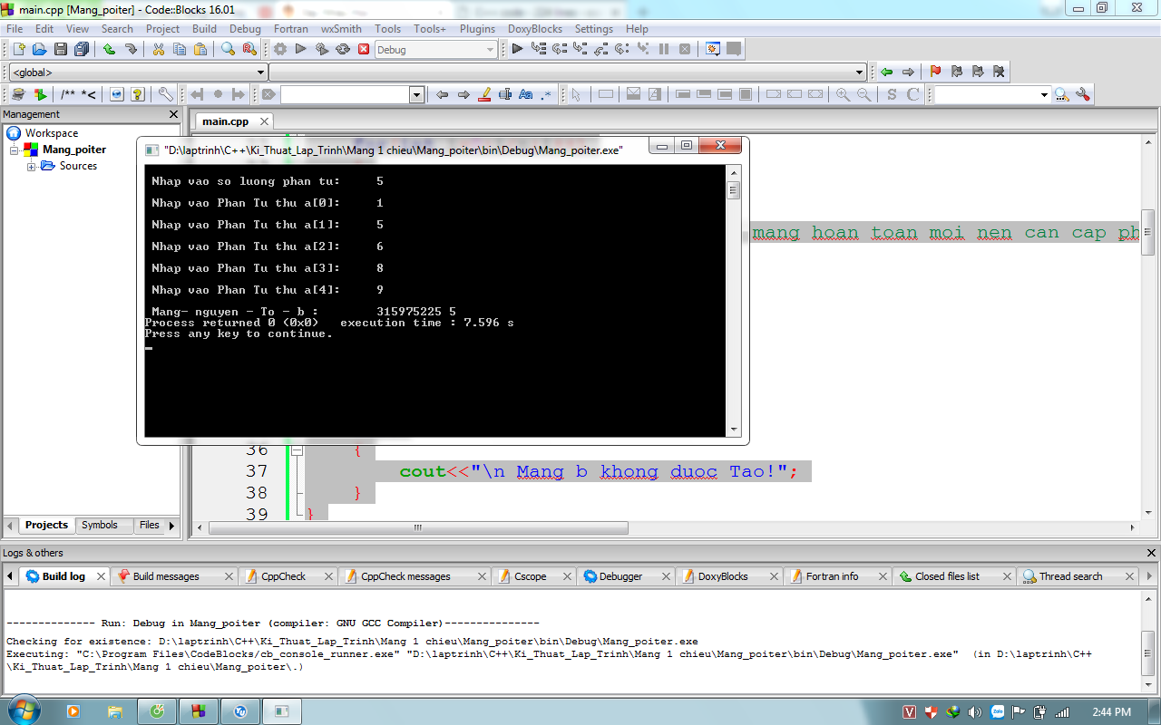The image size is (1161, 725).
Task: Click the Windows Start button
Action: pos(22,711)
